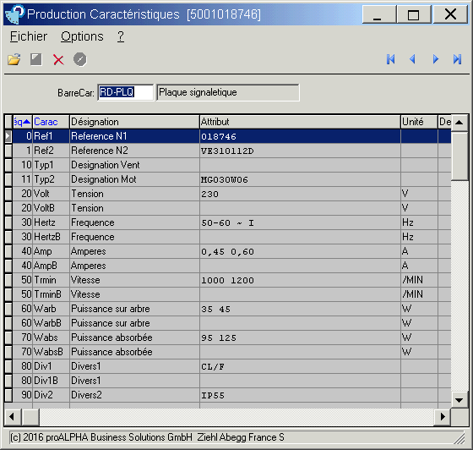
Task: Open the Options menu
Action: click(82, 36)
